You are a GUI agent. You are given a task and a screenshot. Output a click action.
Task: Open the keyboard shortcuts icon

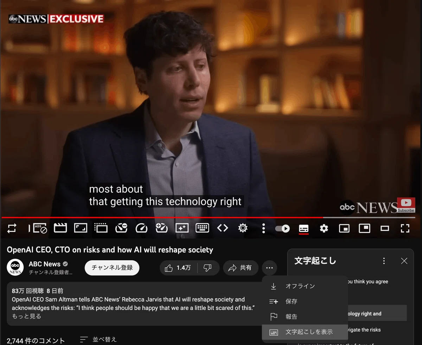coord(202,228)
